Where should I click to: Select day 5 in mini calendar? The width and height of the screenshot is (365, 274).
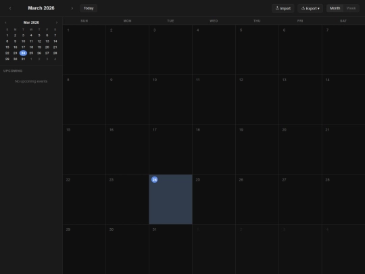[39, 35]
